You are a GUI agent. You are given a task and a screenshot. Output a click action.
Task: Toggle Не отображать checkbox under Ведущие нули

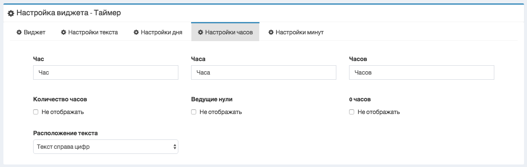tap(194, 112)
